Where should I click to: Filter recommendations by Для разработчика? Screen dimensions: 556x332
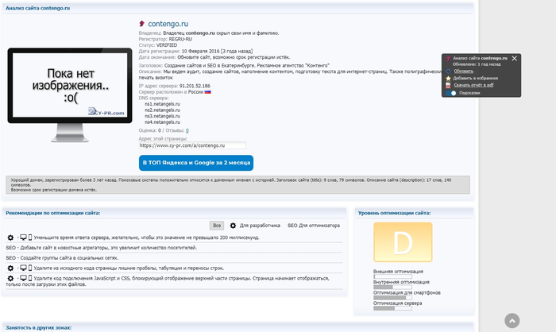261,226
